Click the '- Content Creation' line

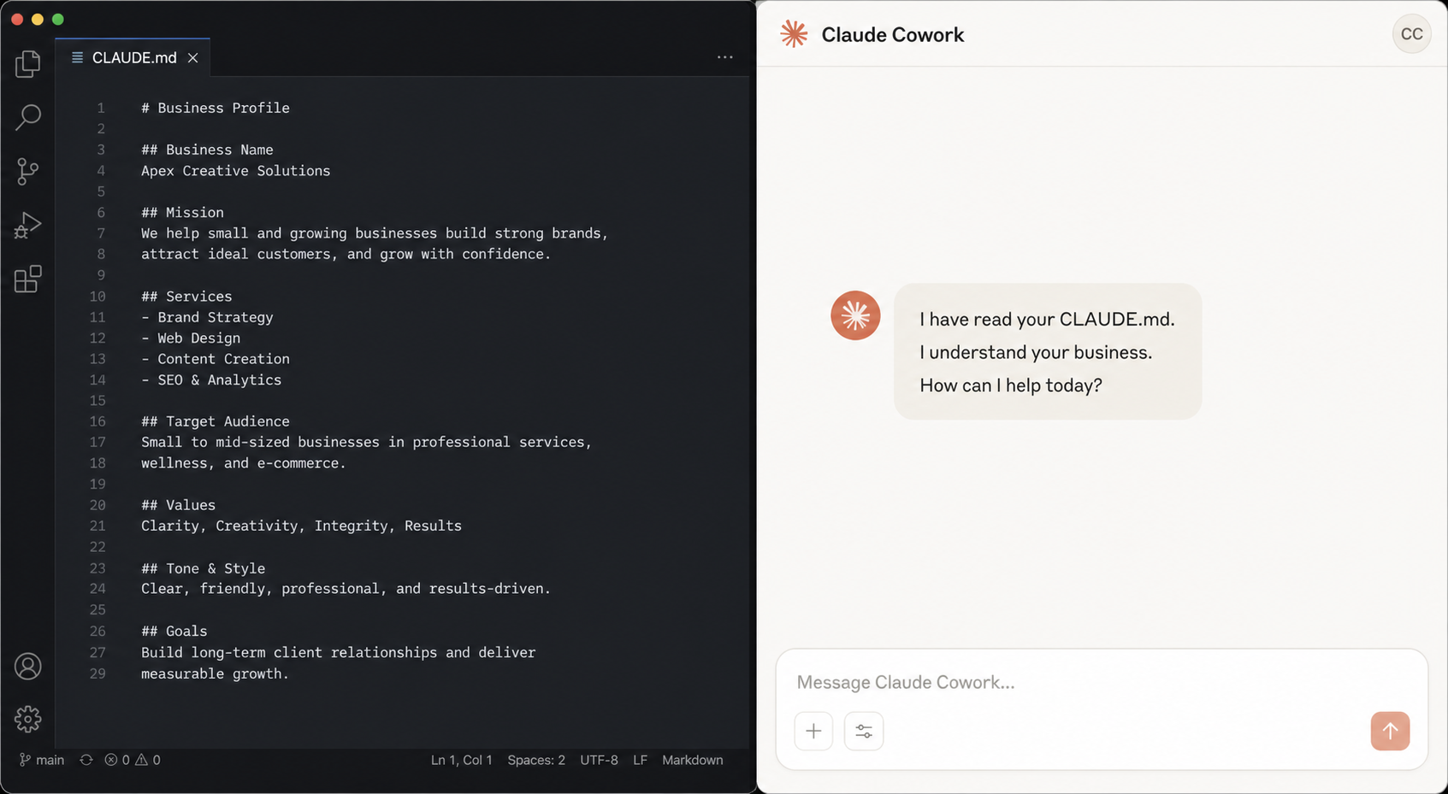216,359
